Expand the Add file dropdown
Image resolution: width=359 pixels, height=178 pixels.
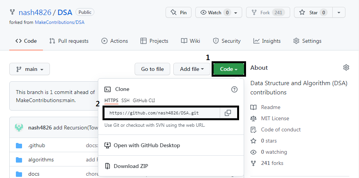pos(192,69)
